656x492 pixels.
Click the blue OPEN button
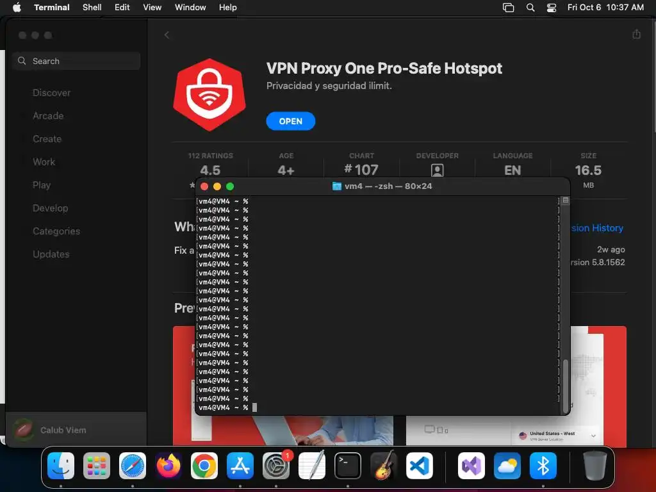tap(290, 121)
